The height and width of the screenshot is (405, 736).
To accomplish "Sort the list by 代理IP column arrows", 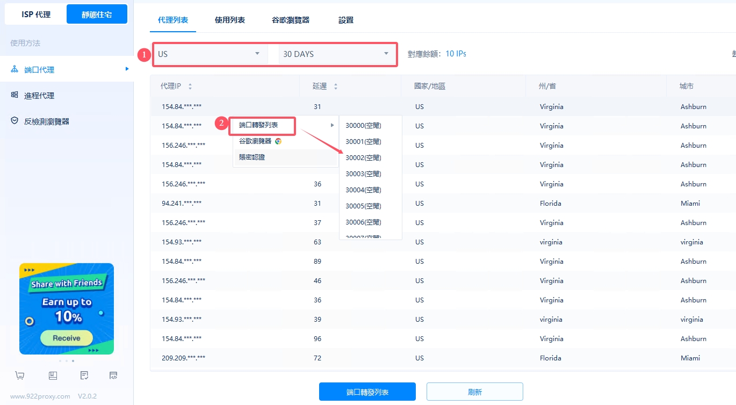I will tap(190, 86).
